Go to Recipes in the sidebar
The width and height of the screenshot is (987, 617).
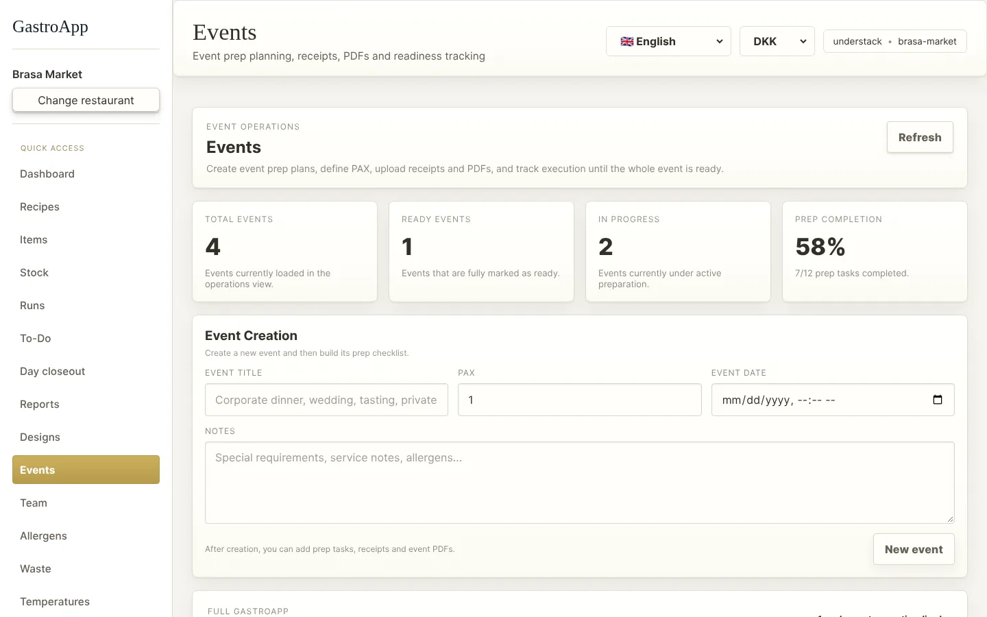click(x=86, y=207)
